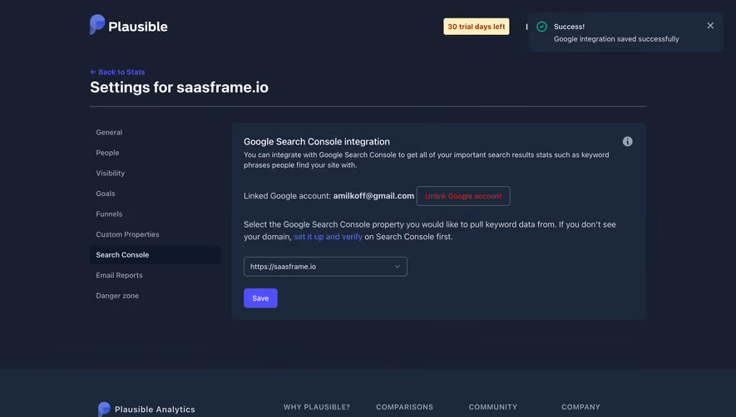Select the Search Console sidebar item

pyautogui.click(x=156, y=255)
